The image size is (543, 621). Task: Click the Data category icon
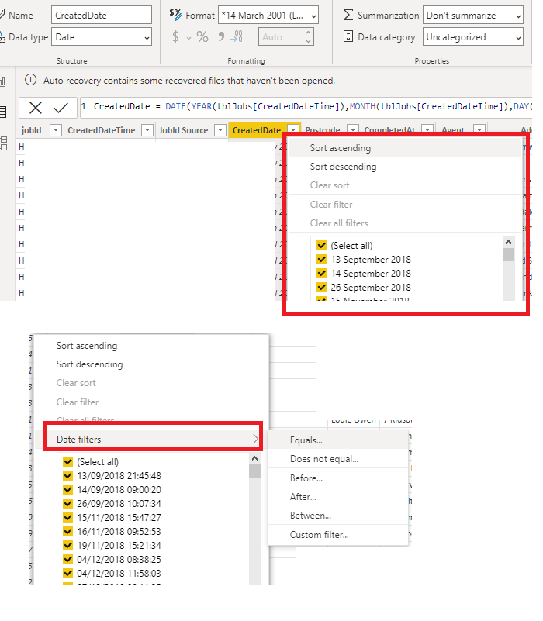[x=348, y=36]
